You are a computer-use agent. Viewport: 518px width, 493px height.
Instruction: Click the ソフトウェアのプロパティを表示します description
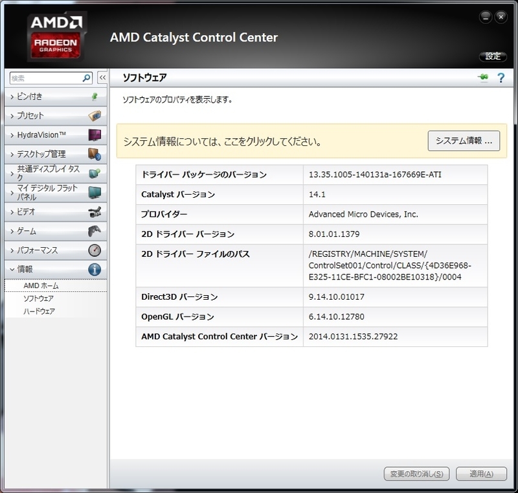click(x=177, y=99)
